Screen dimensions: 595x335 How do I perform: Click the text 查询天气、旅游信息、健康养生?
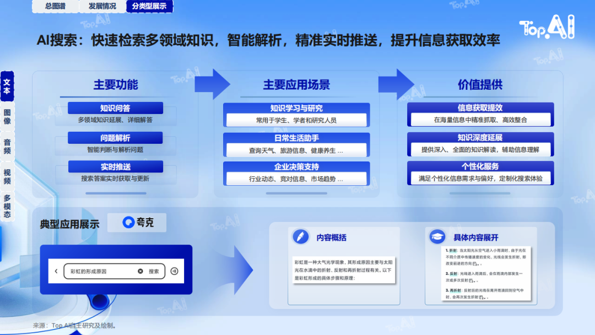coord(292,150)
